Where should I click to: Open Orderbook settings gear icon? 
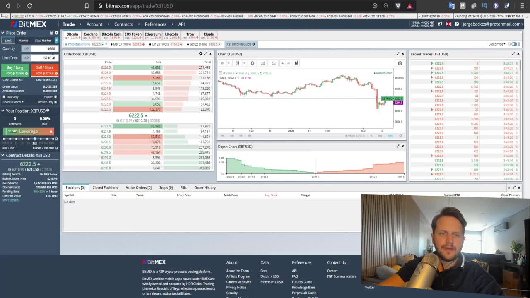(x=201, y=54)
